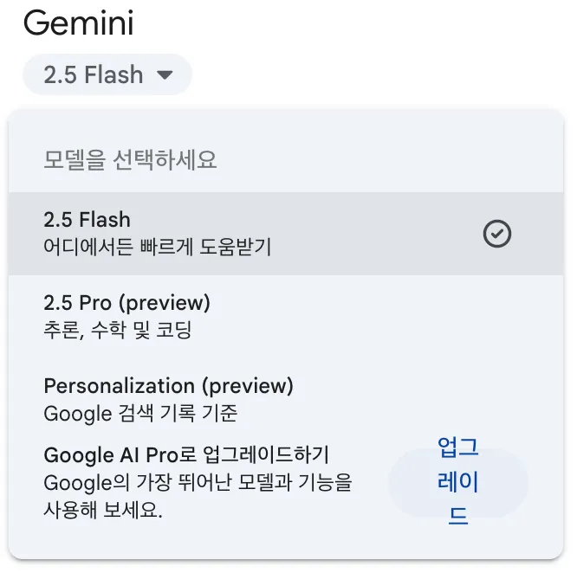The width and height of the screenshot is (577, 573).
Task: Select Personalization (preview) model option
Action: (x=286, y=399)
